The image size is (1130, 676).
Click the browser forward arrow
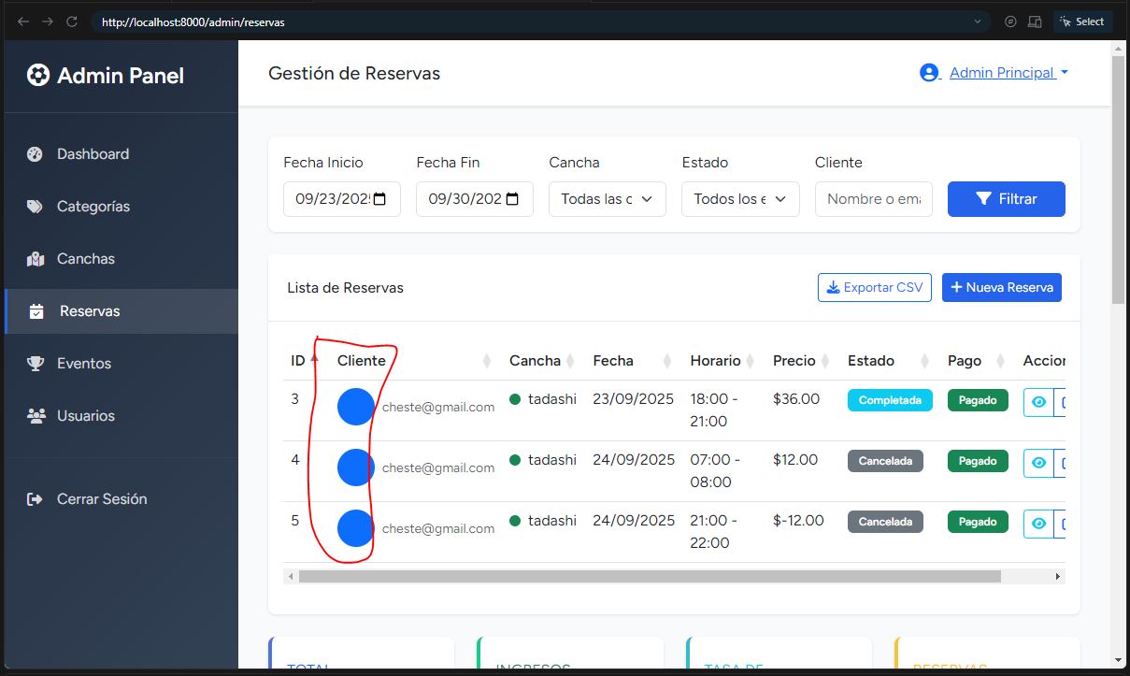point(48,22)
